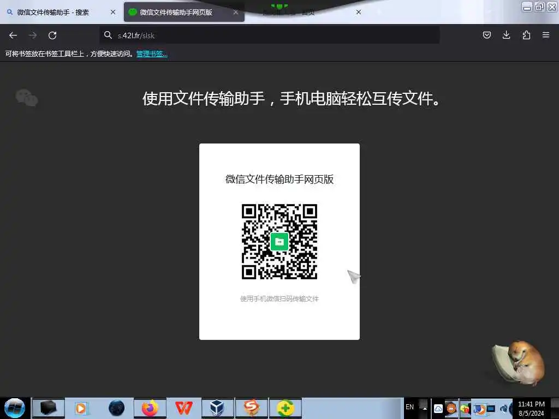The height and width of the screenshot is (419, 559).
Task: Open the green 360 plus icon in the taskbar
Action: pos(285,408)
